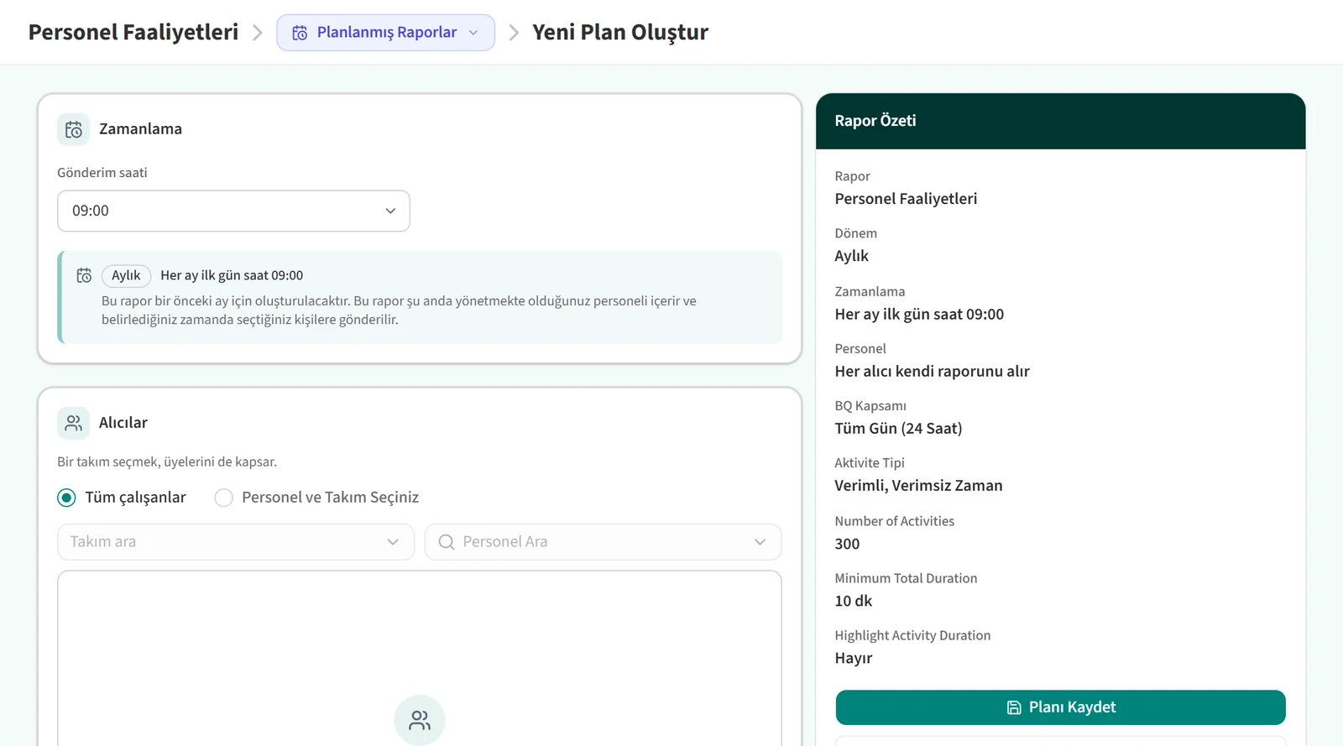Screen dimensions: 1343x746
Task: Click the empty recipients list box
Action: 420,659
